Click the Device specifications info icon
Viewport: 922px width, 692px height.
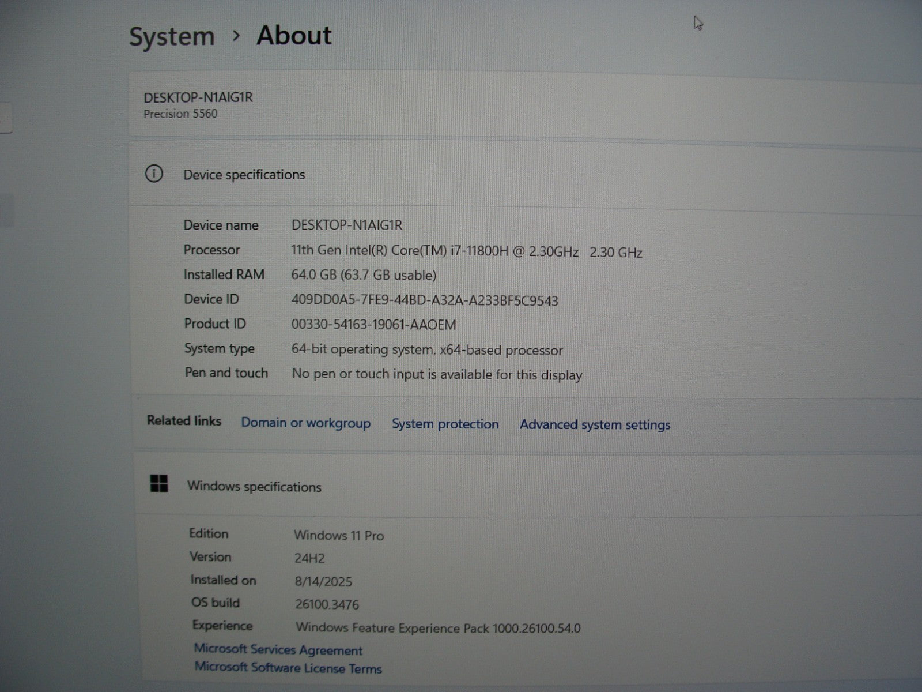154,174
